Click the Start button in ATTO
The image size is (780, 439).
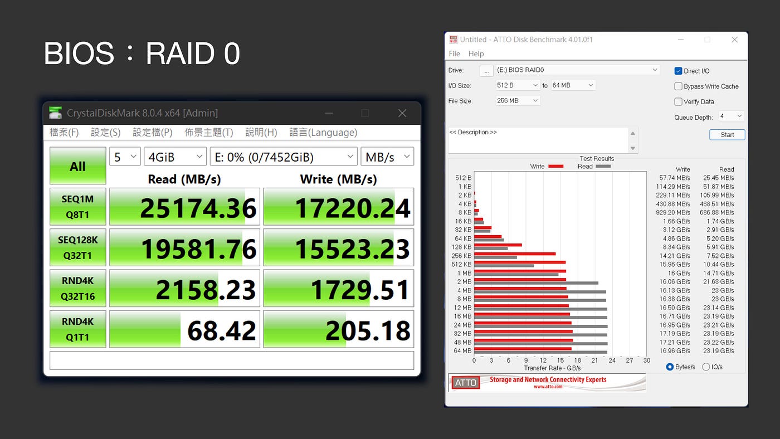click(727, 135)
